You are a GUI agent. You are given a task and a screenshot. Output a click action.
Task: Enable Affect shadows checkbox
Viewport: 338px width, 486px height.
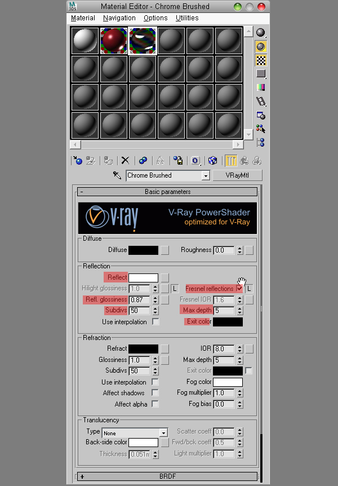pyautogui.click(x=155, y=393)
